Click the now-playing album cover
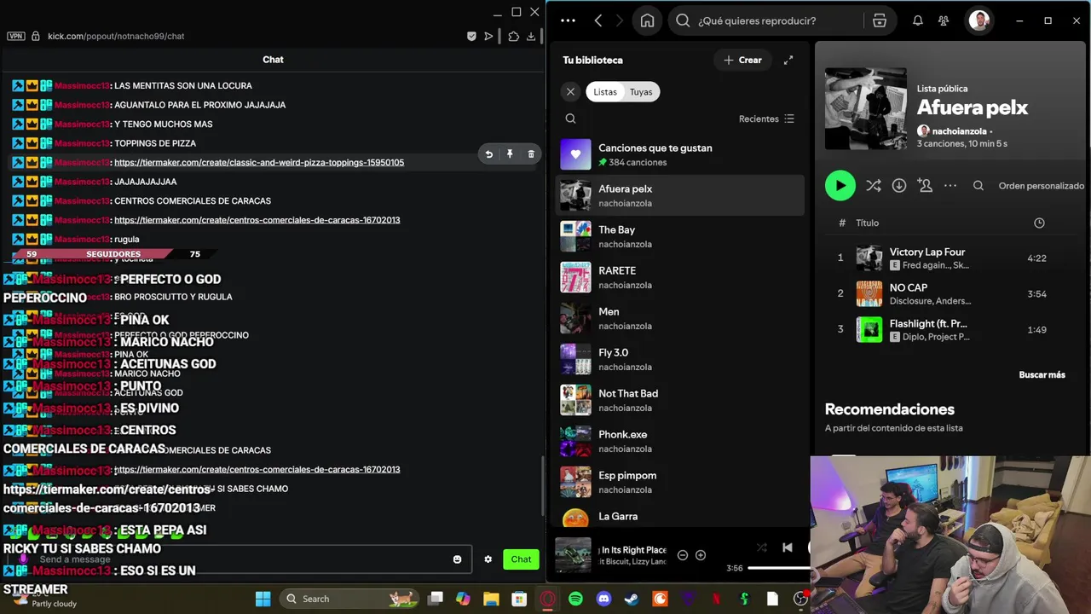The image size is (1091, 614). [x=573, y=555]
